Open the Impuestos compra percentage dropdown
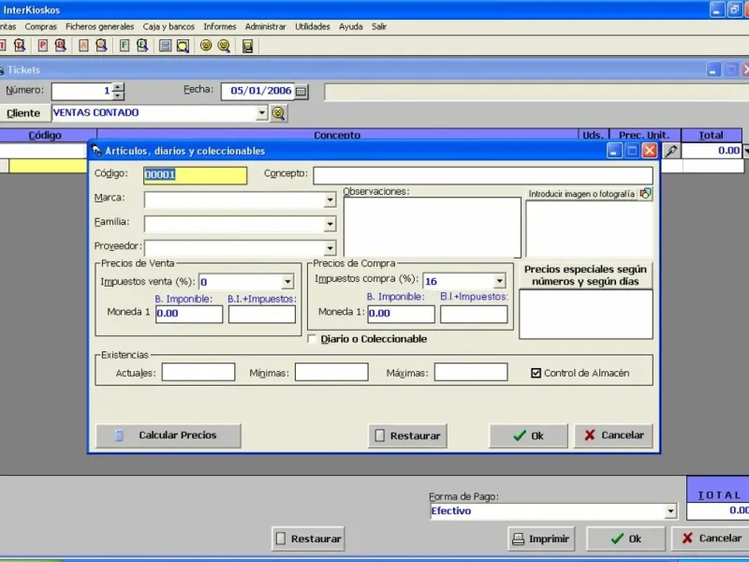This screenshot has height=562, width=749. [500, 281]
